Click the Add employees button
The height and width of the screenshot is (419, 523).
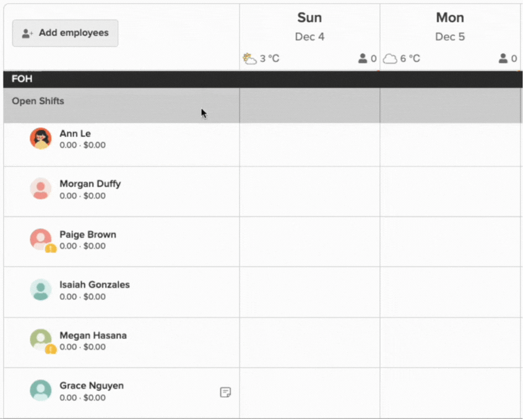[65, 33]
